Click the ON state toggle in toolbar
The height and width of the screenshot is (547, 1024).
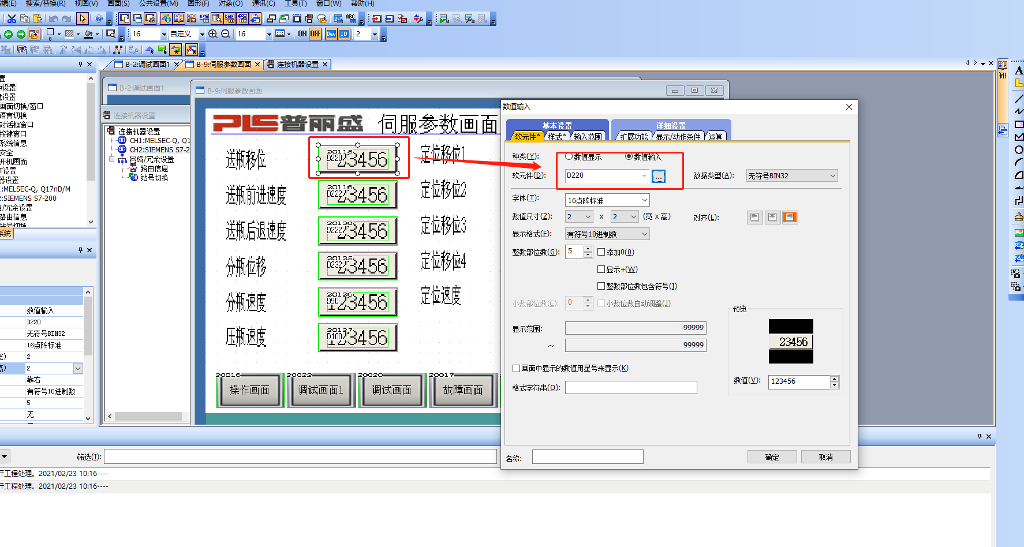point(302,34)
